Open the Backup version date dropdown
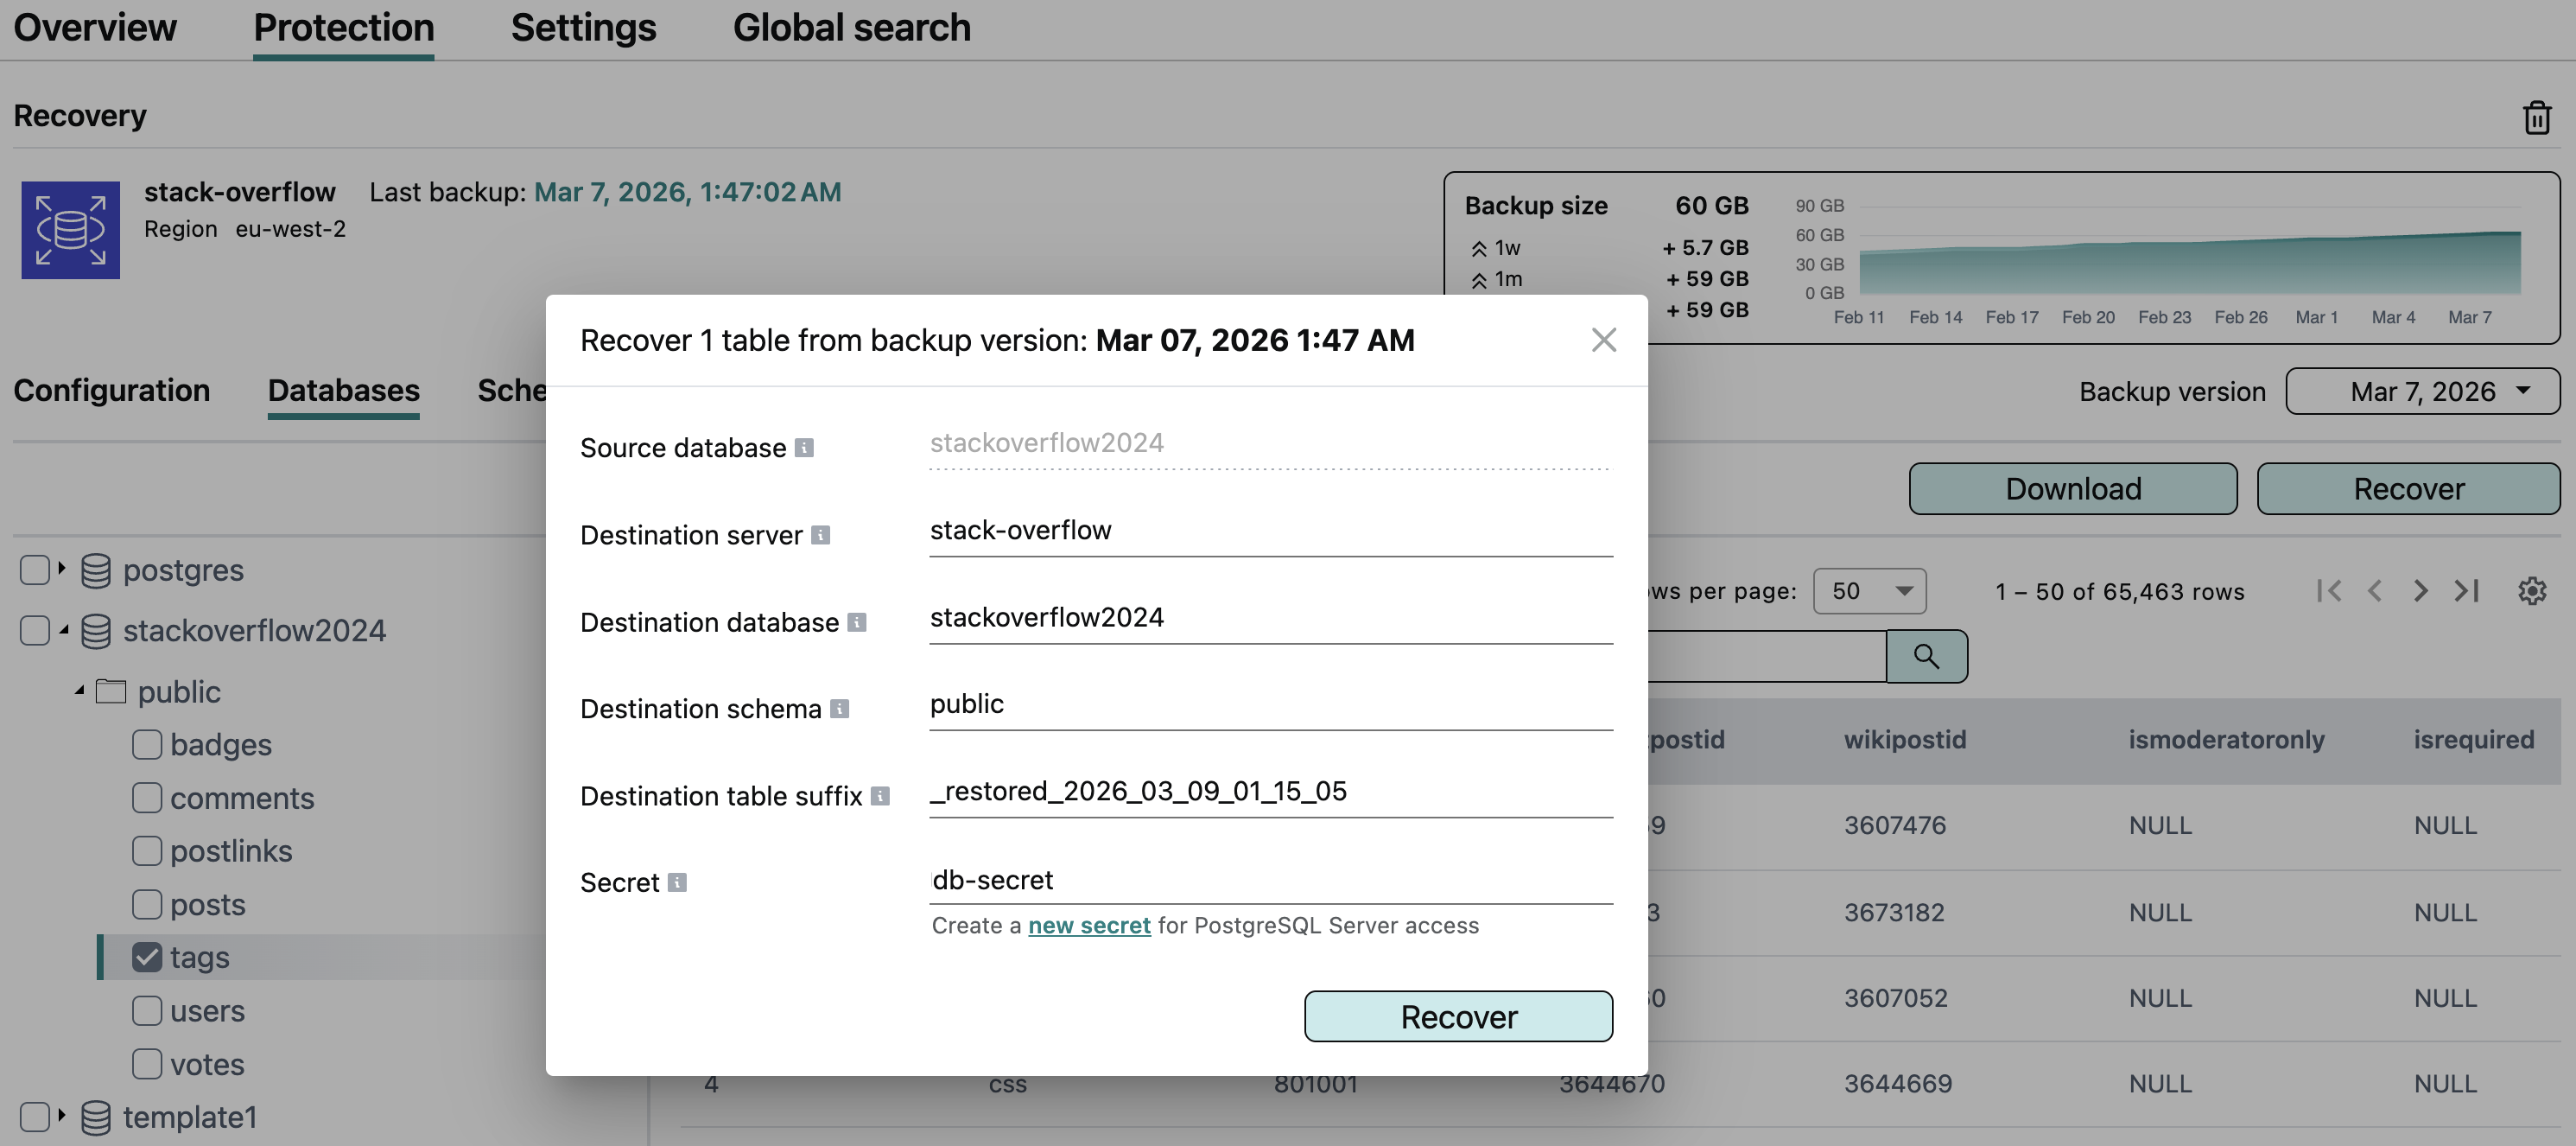 pyautogui.click(x=2422, y=392)
